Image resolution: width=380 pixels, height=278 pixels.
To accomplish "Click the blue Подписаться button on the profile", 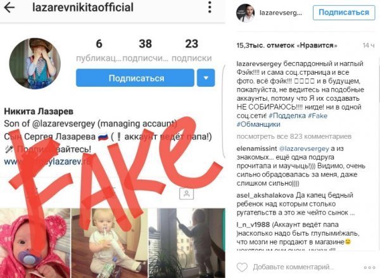I will [135, 78].
